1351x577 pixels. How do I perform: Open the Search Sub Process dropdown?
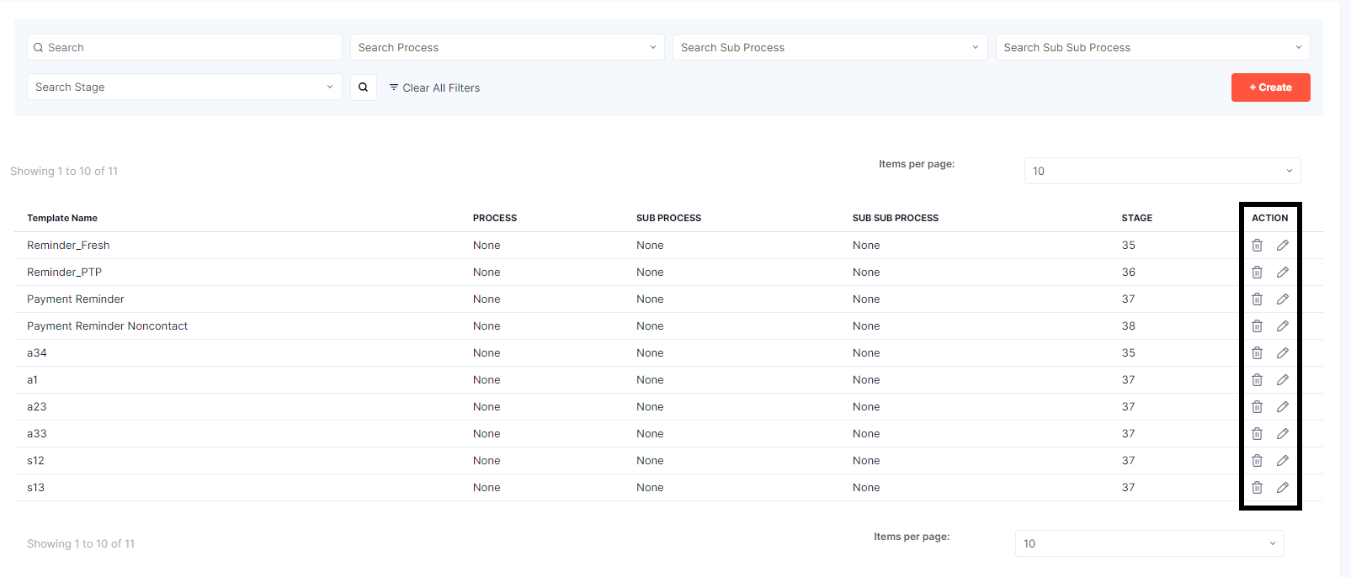830,47
